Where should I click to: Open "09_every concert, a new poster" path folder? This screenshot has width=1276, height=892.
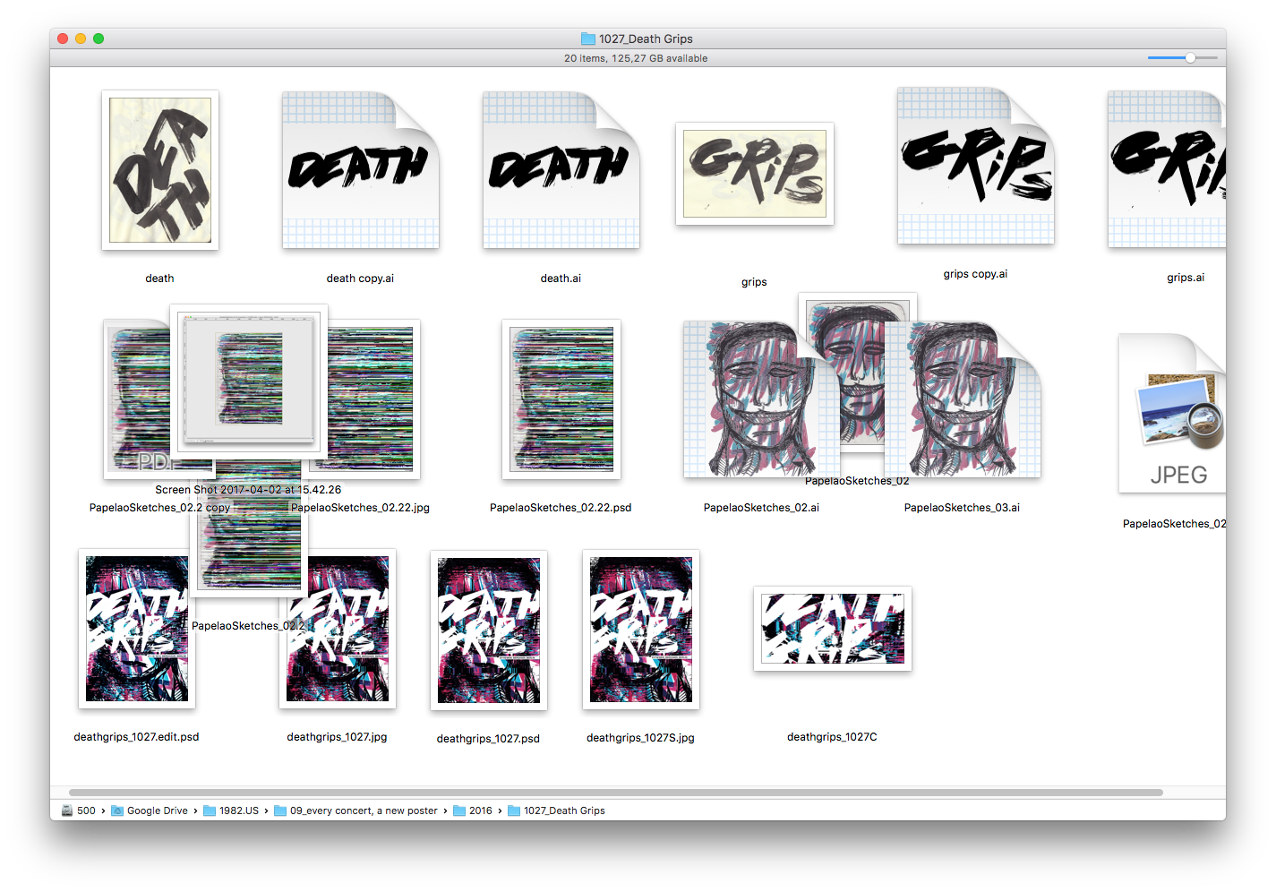coord(355,811)
